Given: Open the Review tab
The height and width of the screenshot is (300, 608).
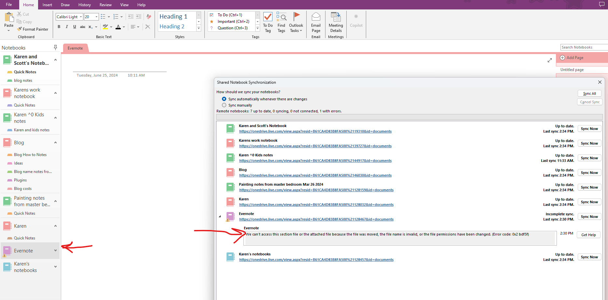Looking at the screenshot, I should pos(105,5).
